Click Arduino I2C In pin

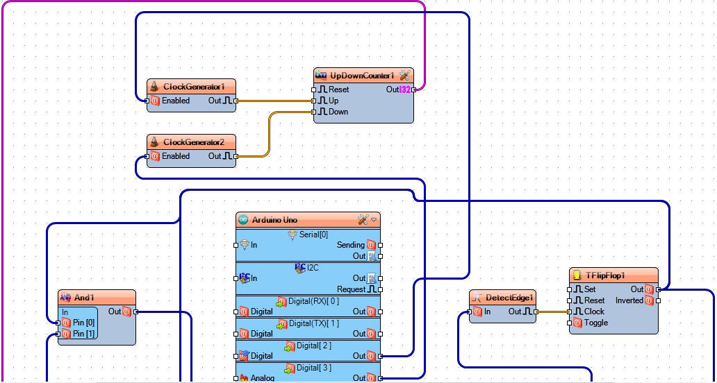[x=236, y=278]
